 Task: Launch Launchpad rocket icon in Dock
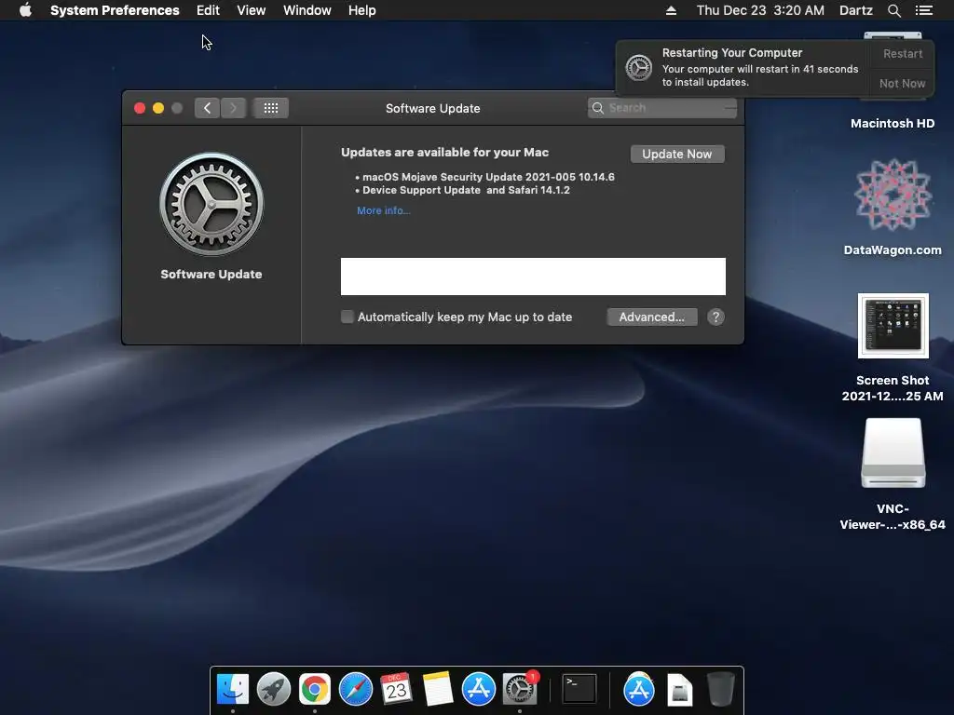(x=274, y=689)
